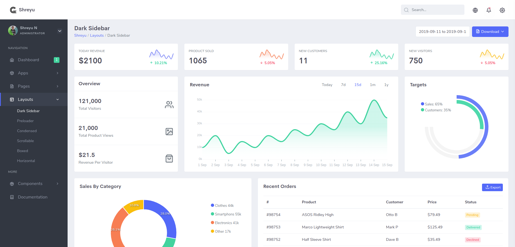Click the New Customers sparkline chart
This screenshot has height=247, width=515.
(382, 54)
